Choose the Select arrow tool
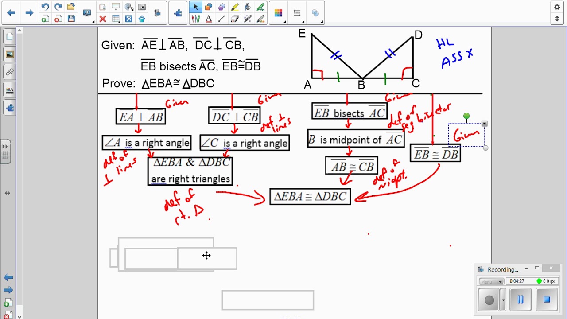The width and height of the screenshot is (567, 319). (195, 7)
